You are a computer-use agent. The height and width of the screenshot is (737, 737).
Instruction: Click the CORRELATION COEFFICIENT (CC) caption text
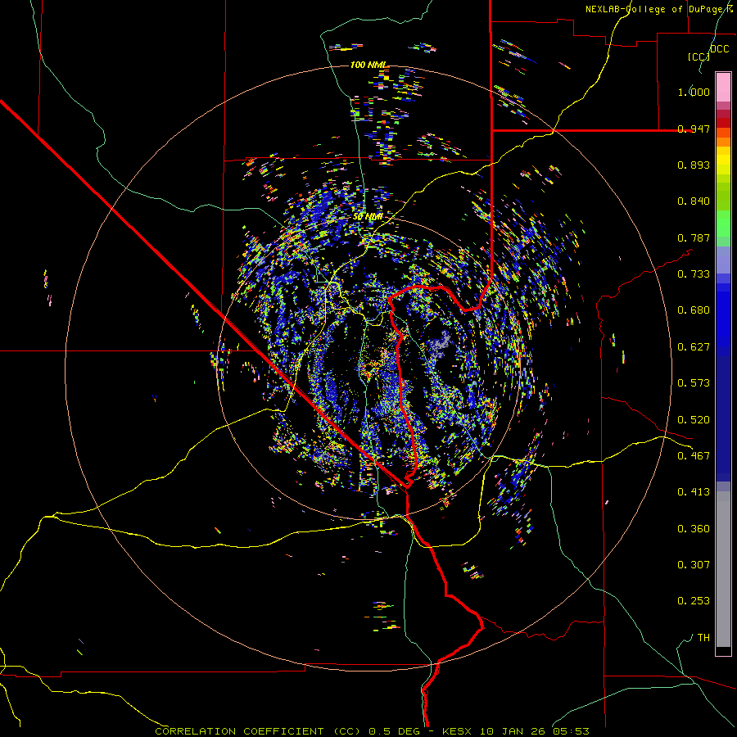pos(260,731)
